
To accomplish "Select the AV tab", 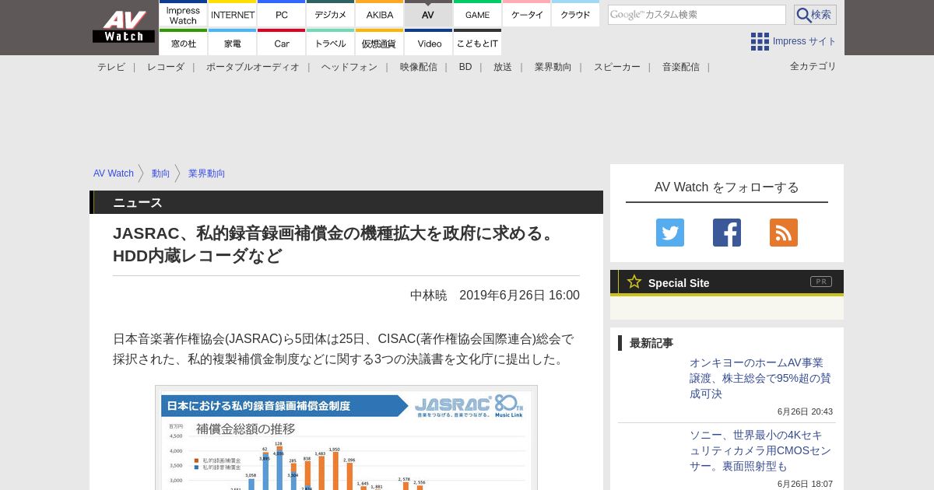I will [428, 14].
